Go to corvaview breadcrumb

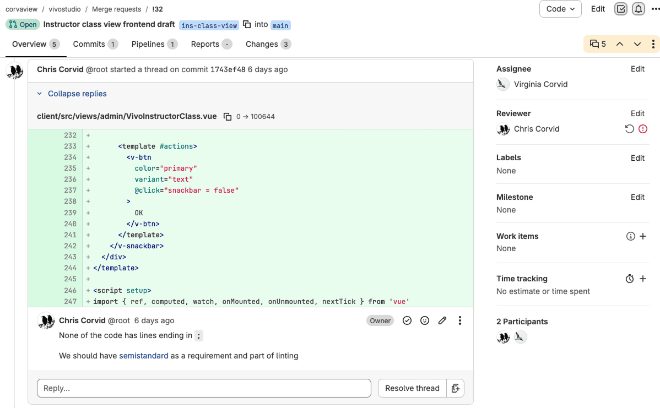21,9
